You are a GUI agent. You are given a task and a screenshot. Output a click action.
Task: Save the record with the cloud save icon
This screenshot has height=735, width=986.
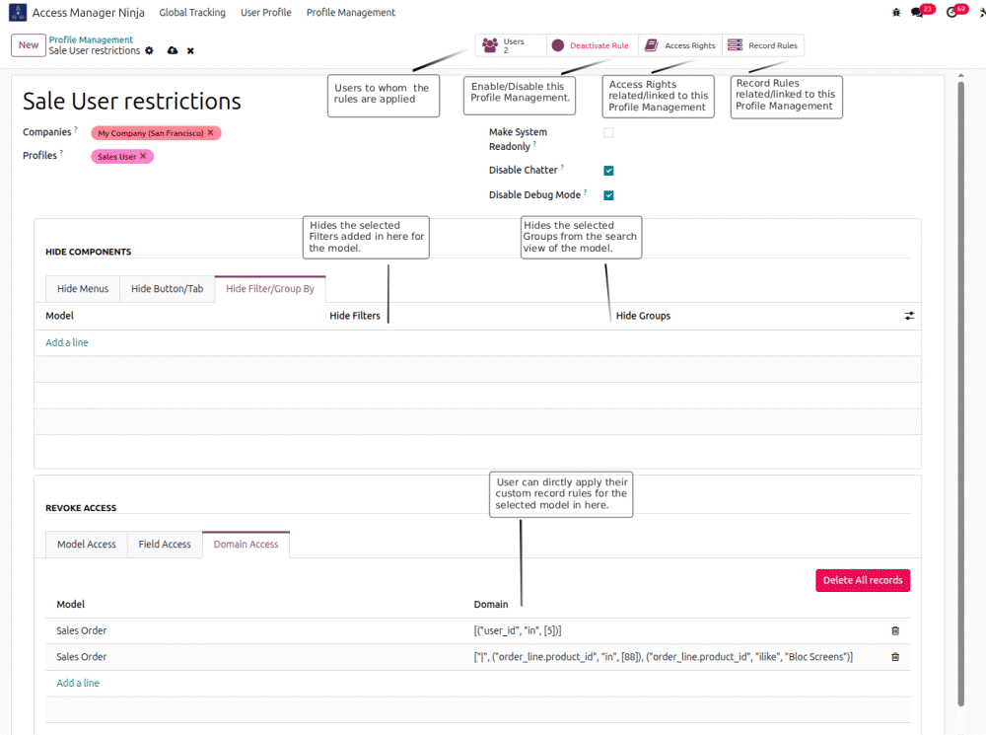[172, 49]
